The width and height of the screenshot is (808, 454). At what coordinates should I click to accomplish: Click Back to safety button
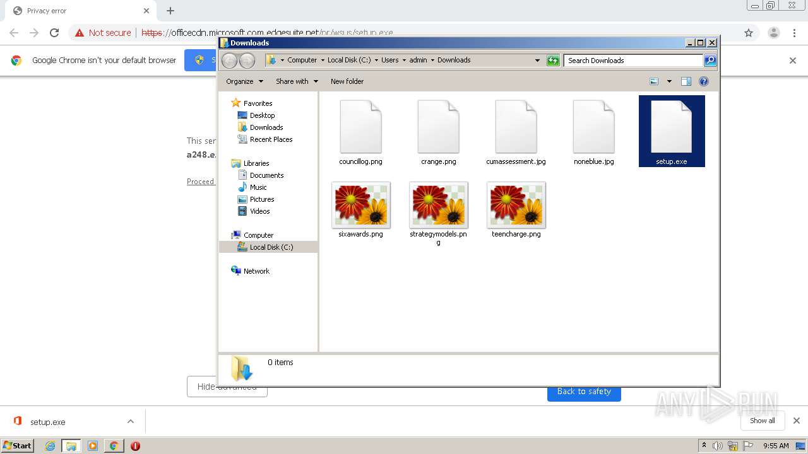click(584, 392)
